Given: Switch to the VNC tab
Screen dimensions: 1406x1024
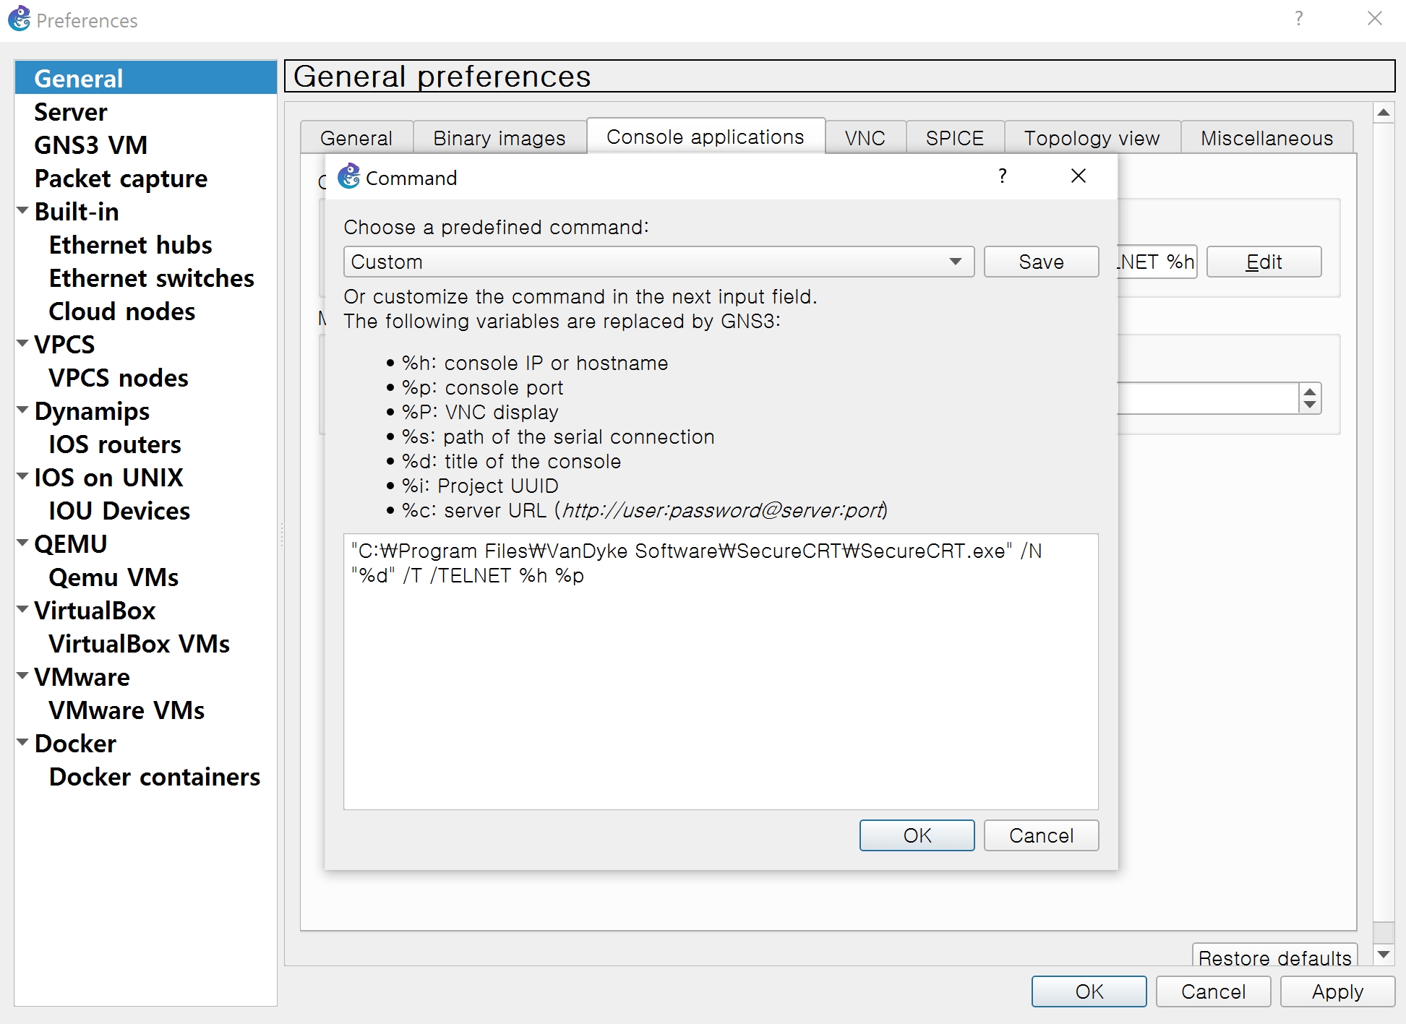Looking at the screenshot, I should pyautogui.click(x=865, y=138).
